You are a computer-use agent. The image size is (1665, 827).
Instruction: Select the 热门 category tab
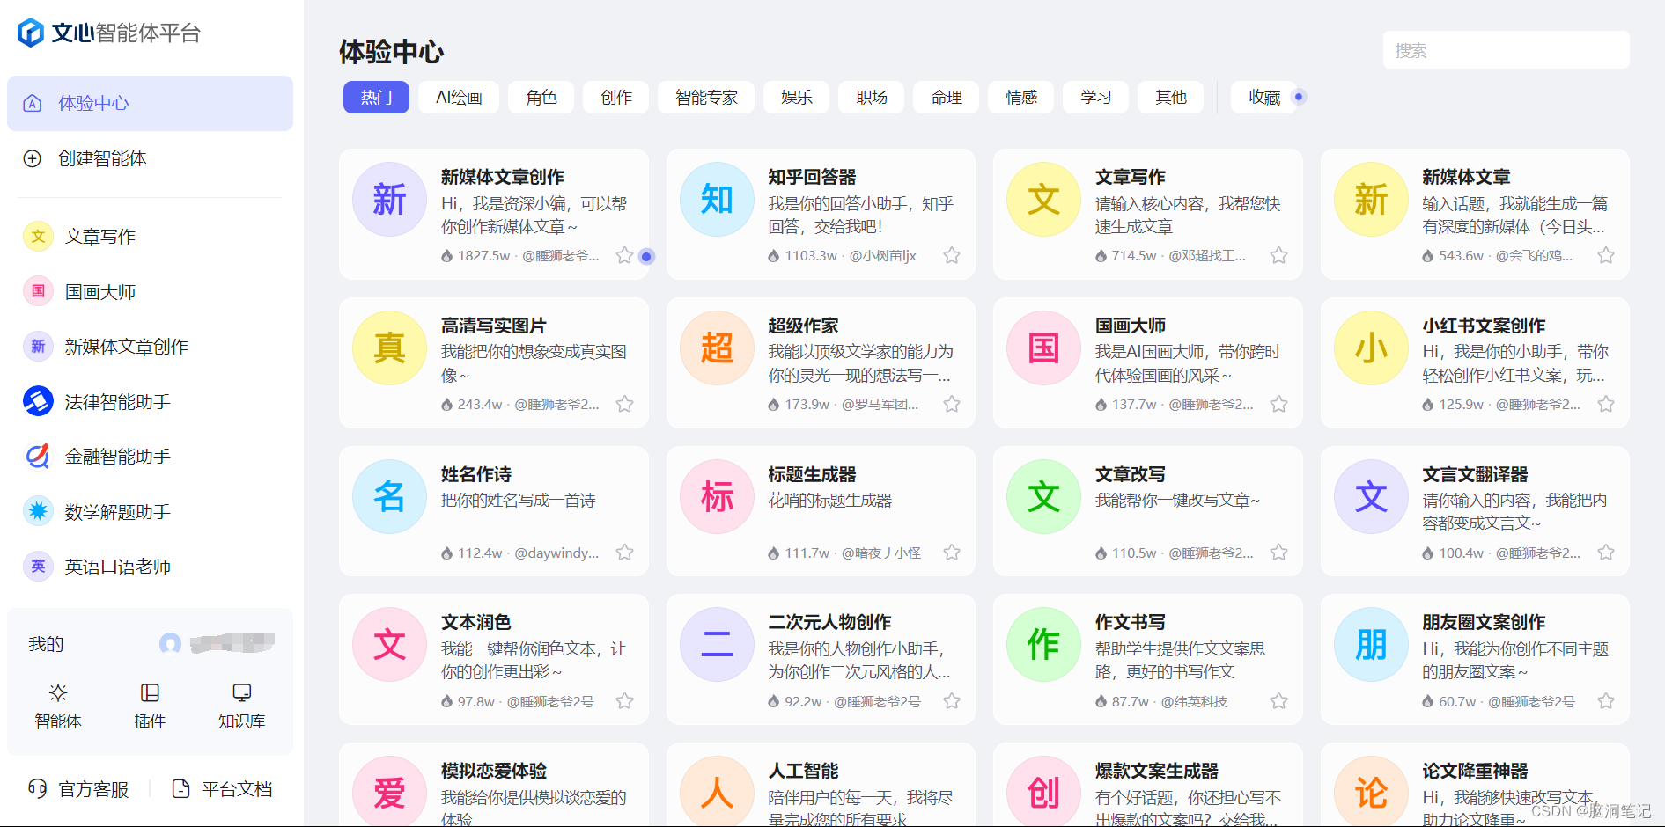coord(376,98)
